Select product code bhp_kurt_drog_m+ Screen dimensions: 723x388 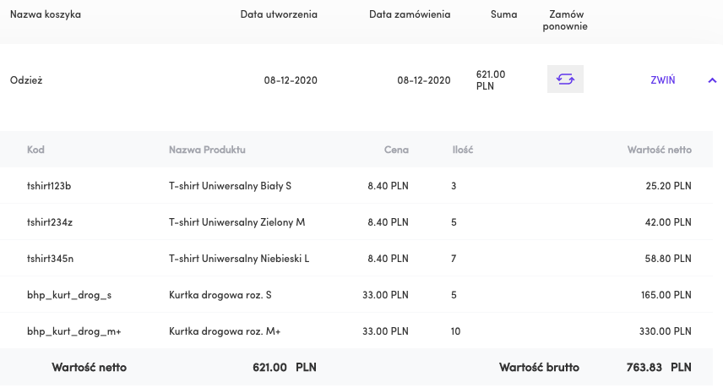tap(73, 331)
